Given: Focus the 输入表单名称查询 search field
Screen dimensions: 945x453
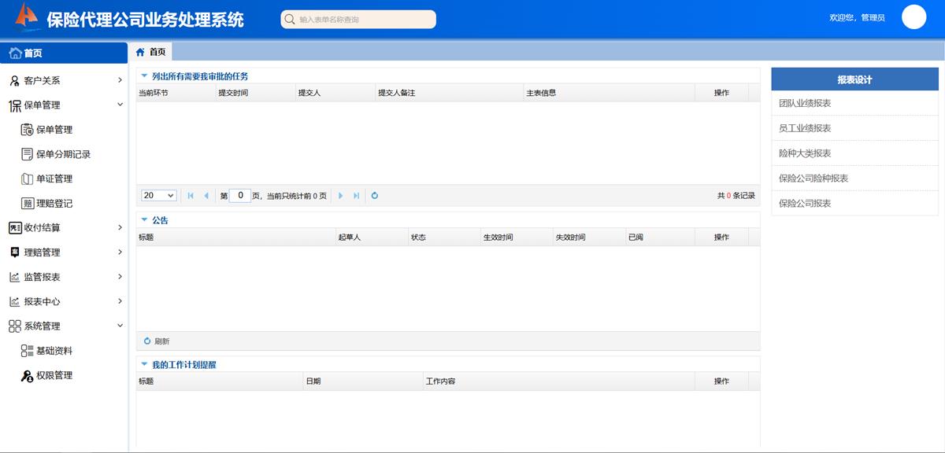Looking at the screenshot, I should pos(358,20).
